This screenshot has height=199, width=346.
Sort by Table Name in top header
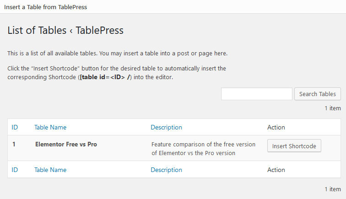click(50, 127)
